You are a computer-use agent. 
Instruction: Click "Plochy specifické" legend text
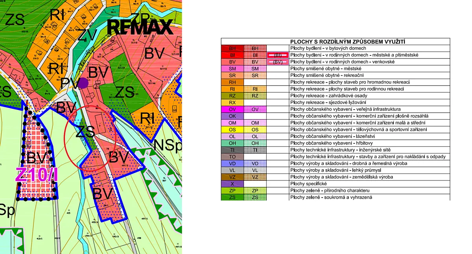point(309,184)
